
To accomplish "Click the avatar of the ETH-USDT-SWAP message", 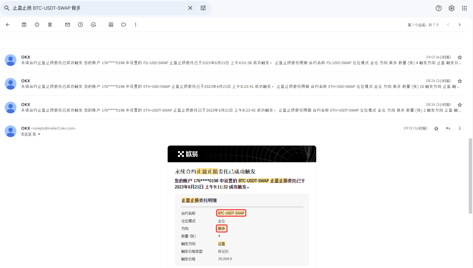I will pyautogui.click(x=11, y=107).
